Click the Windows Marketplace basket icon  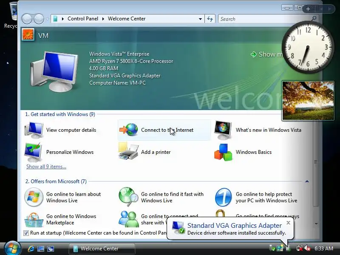pyautogui.click(x=34, y=220)
